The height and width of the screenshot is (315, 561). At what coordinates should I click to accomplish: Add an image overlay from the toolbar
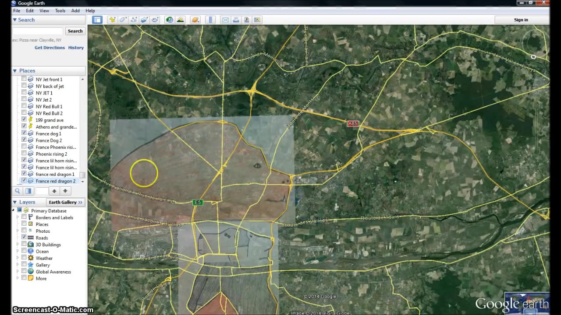[145, 20]
